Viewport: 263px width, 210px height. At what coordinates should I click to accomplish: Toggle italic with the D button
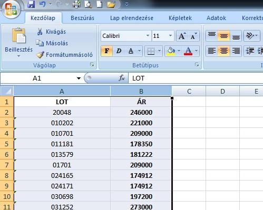coord(119,51)
